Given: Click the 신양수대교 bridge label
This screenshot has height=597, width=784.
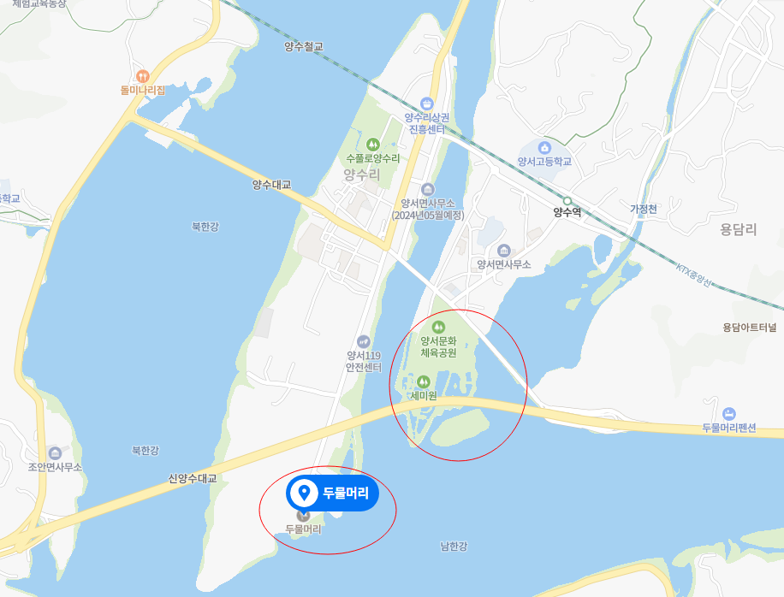Looking at the screenshot, I should tap(193, 479).
